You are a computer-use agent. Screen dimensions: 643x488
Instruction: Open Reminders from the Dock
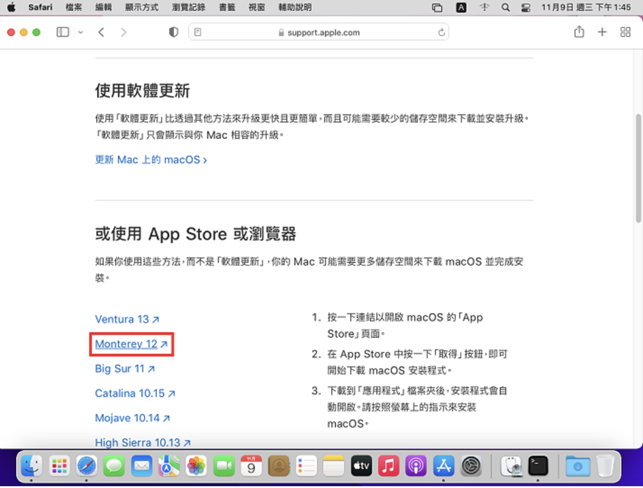[306, 466]
